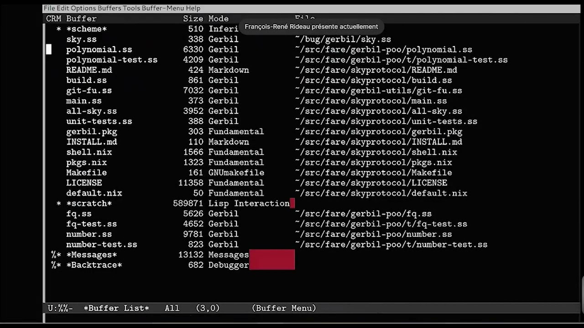Click file path ~/bug/gerbil/sky.ss
Screen dimensions: 584x328
343,39
